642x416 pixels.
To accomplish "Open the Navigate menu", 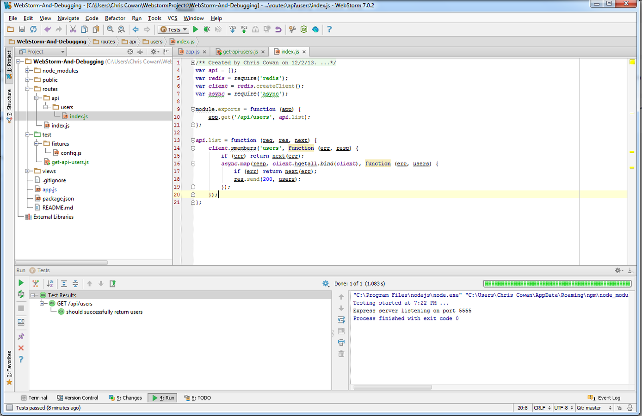I will click(x=68, y=18).
